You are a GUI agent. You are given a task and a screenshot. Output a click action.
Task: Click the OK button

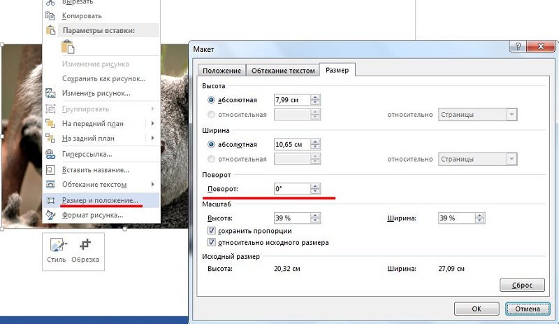point(477,309)
